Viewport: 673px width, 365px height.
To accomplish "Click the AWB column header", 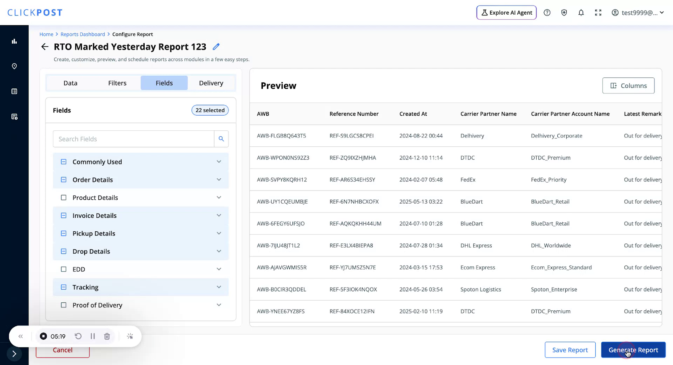I will coord(263,114).
